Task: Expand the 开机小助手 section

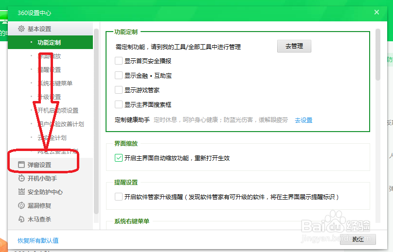Action: tap(51, 178)
